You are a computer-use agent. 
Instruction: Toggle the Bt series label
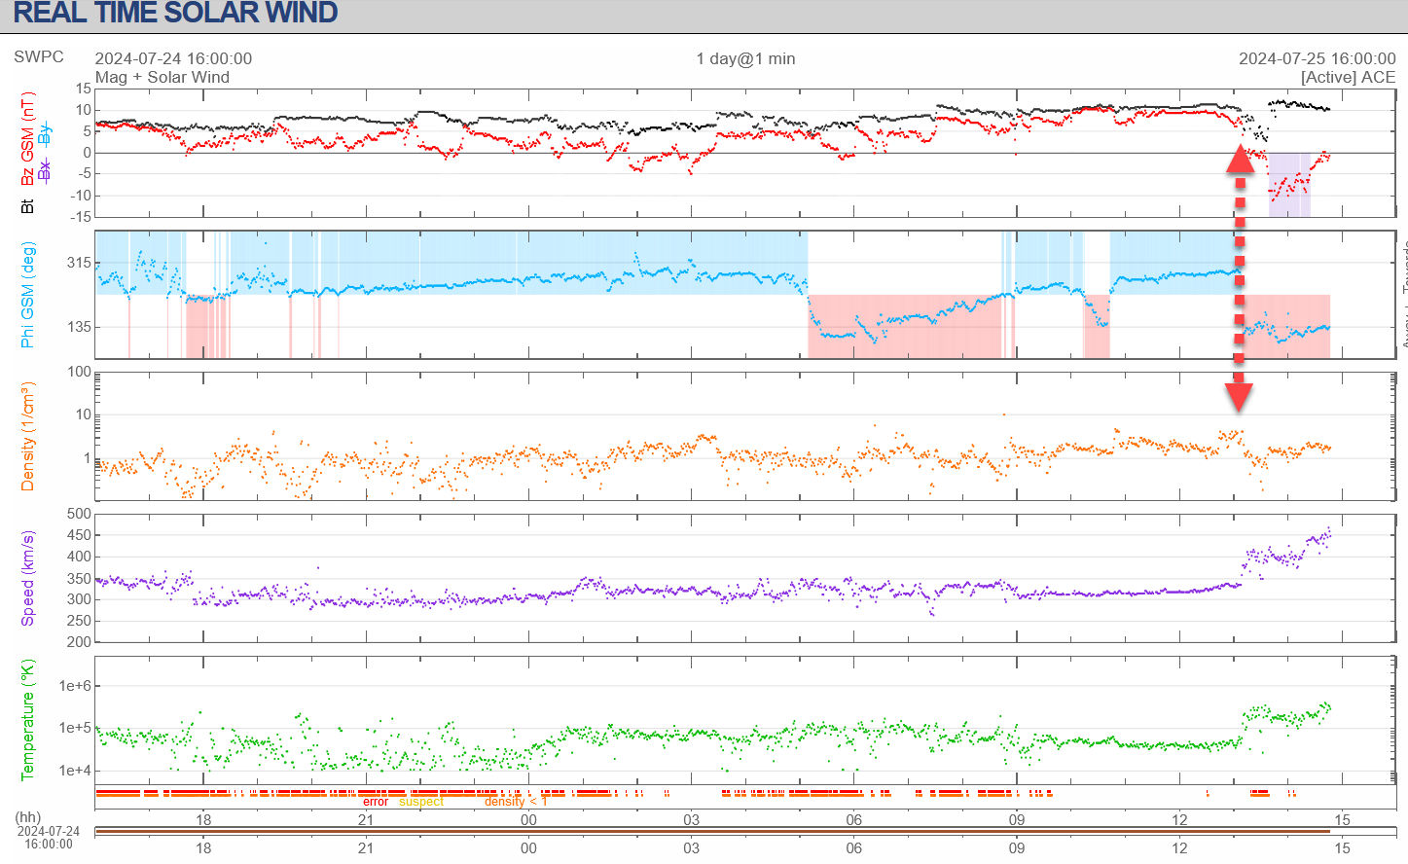click(x=27, y=206)
